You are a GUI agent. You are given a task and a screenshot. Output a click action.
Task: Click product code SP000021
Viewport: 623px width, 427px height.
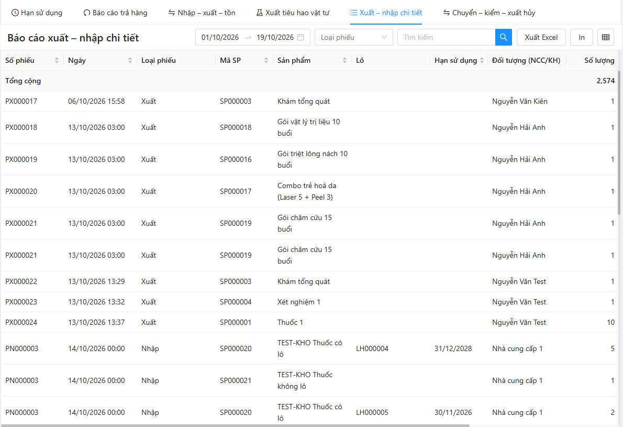click(x=236, y=380)
